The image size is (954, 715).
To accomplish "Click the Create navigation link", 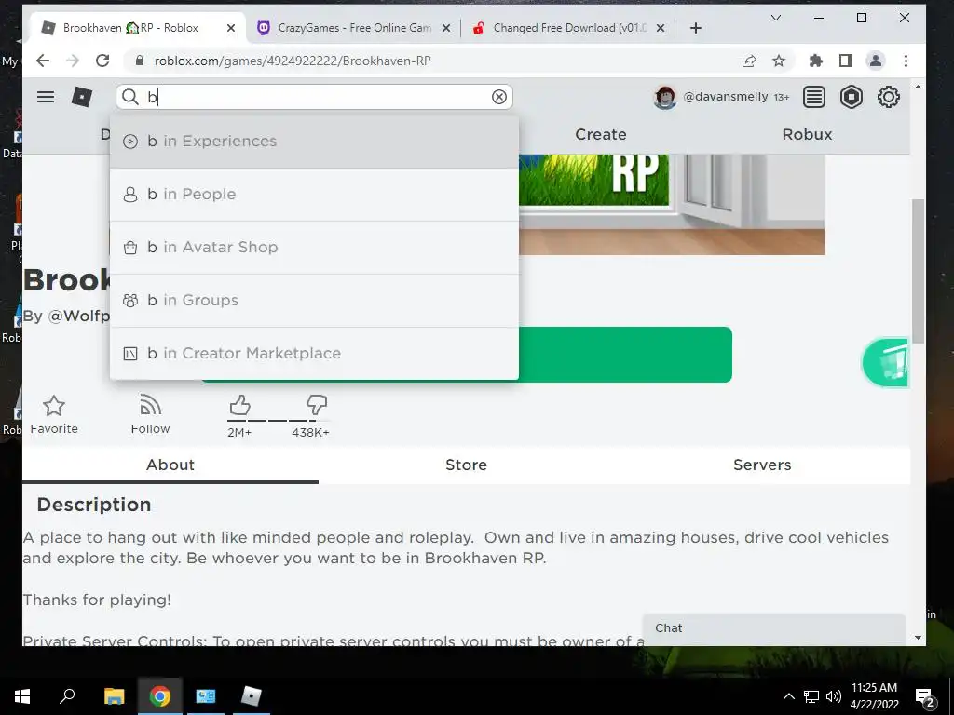I will tap(601, 134).
